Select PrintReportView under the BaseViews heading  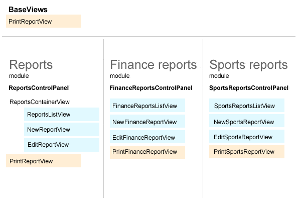[44, 21]
